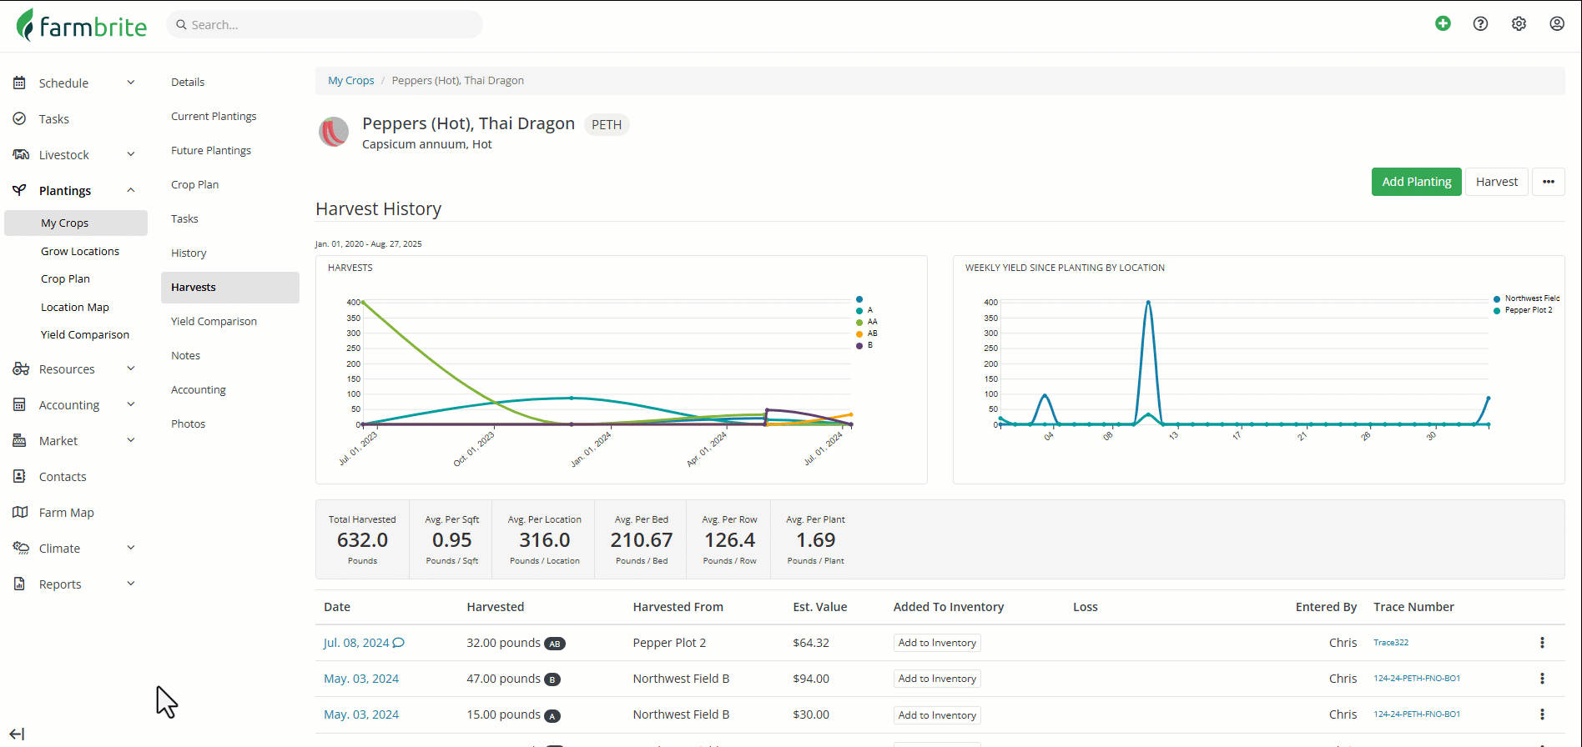Open the Yield Comparison crop submenu tab
The height and width of the screenshot is (747, 1582).
[214, 322]
